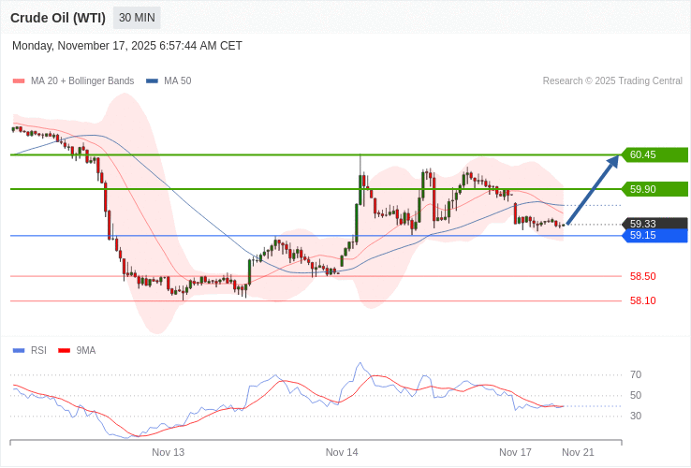Viewport: 691px width, 468px height.
Task: Click the 59.90 green price tag
Action: (x=655, y=189)
